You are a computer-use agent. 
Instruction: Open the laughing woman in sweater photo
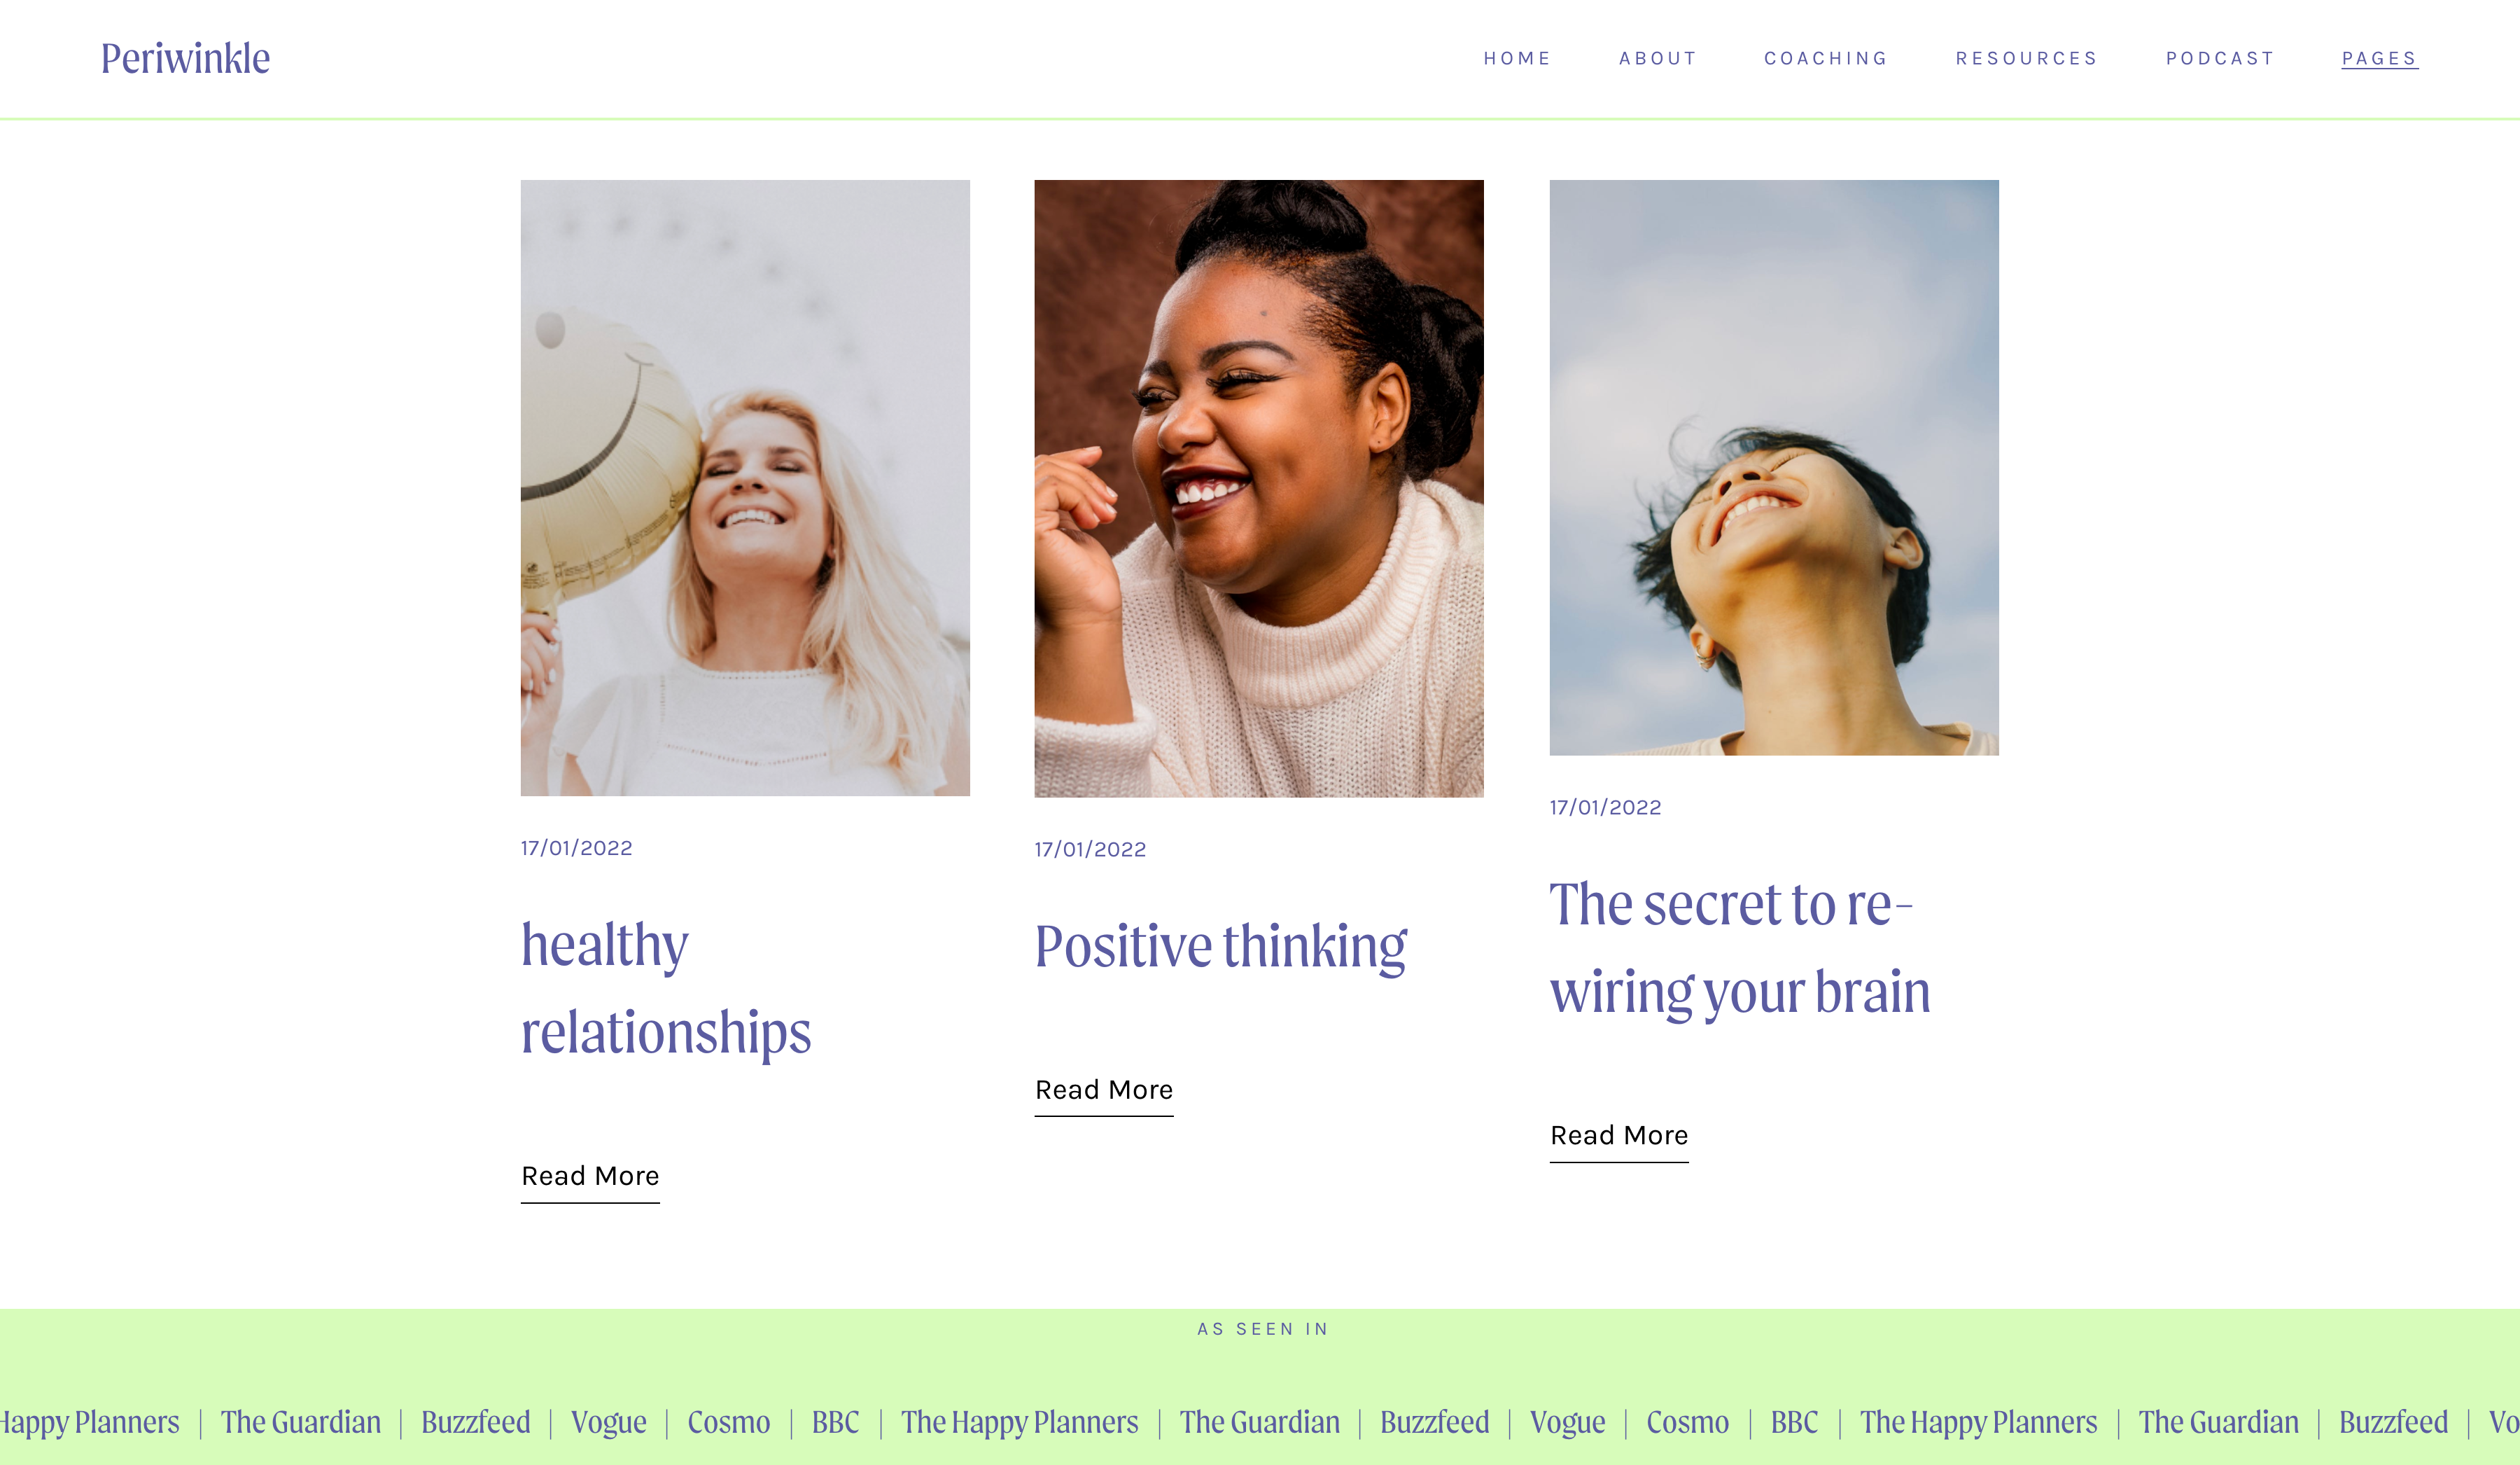coord(1259,488)
